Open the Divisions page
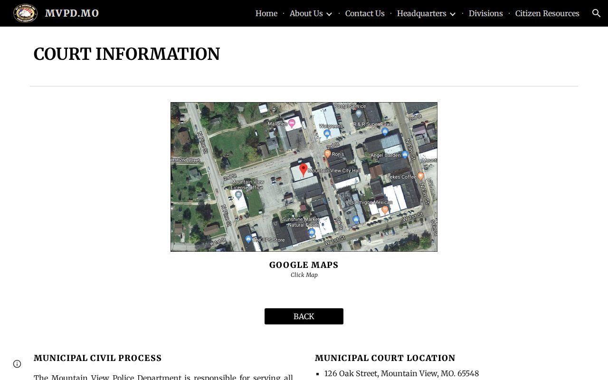This screenshot has width=608, height=380. pos(485,13)
